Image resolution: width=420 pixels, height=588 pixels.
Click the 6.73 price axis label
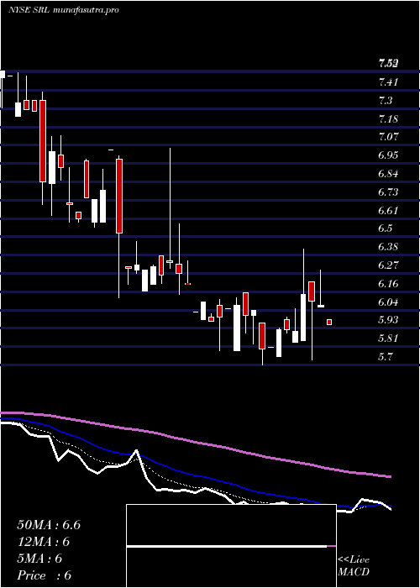click(x=388, y=192)
